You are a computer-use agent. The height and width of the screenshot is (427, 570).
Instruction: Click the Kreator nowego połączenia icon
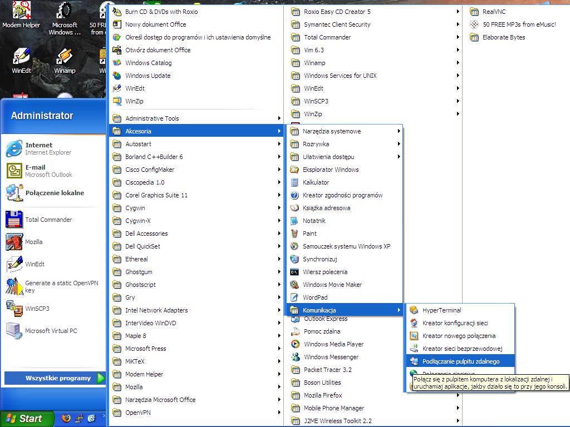pos(414,335)
